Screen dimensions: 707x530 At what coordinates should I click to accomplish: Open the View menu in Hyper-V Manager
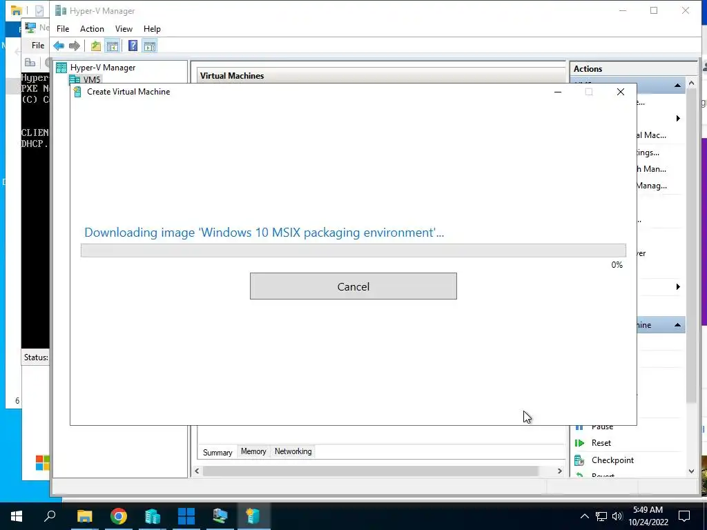124,29
